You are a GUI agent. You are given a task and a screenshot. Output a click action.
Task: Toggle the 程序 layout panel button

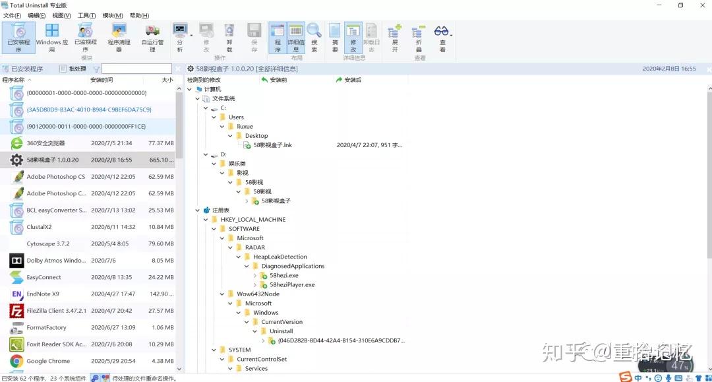click(x=278, y=38)
